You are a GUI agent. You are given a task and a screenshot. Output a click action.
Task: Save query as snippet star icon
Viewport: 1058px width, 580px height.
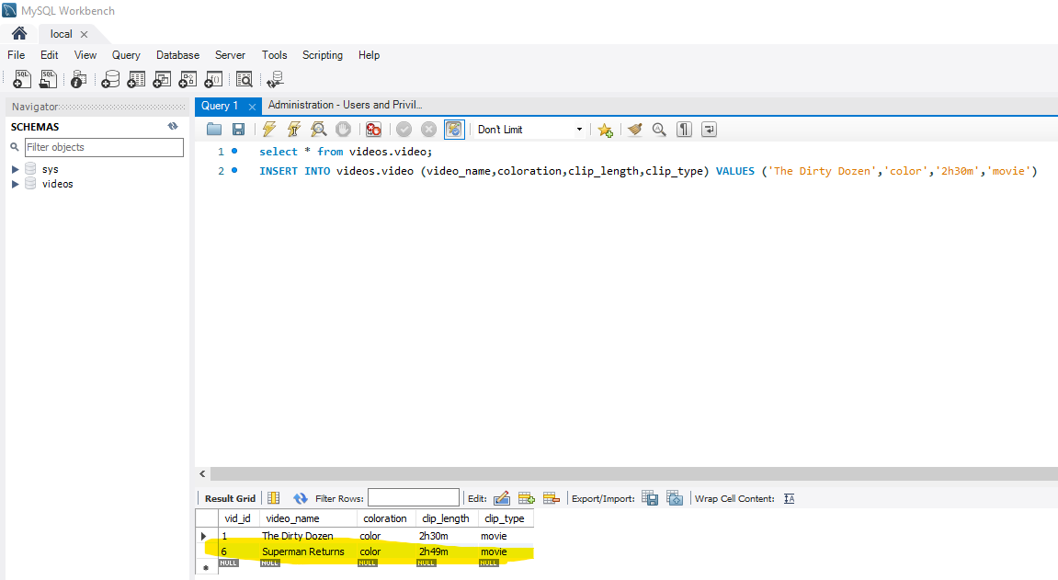[x=605, y=130]
